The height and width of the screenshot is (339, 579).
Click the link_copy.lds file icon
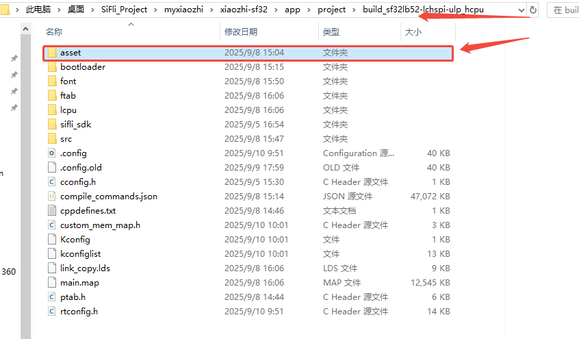(x=52, y=268)
